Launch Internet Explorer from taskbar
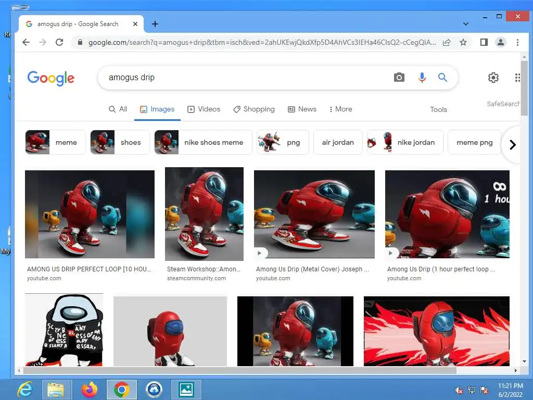The height and width of the screenshot is (400, 533). [x=25, y=390]
